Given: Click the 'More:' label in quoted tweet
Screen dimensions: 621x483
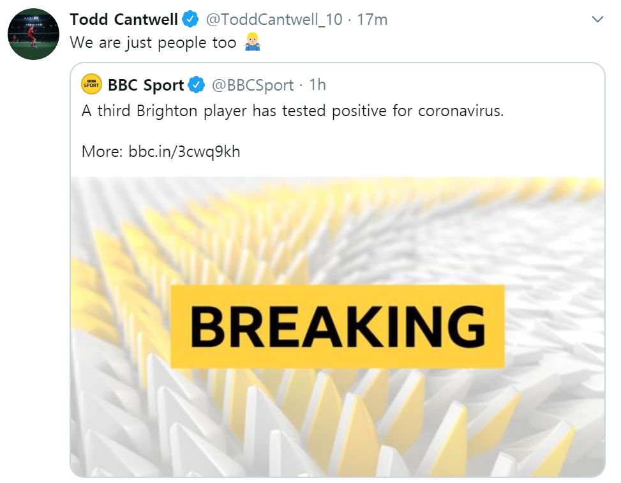Looking at the screenshot, I should coord(102,152).
